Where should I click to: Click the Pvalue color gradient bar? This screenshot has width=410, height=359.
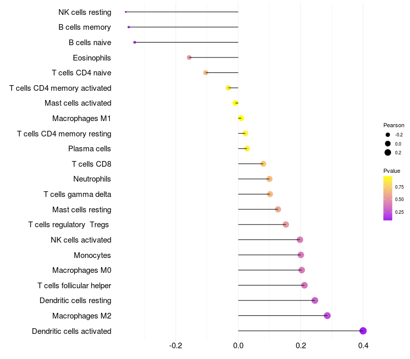(388, 198)
